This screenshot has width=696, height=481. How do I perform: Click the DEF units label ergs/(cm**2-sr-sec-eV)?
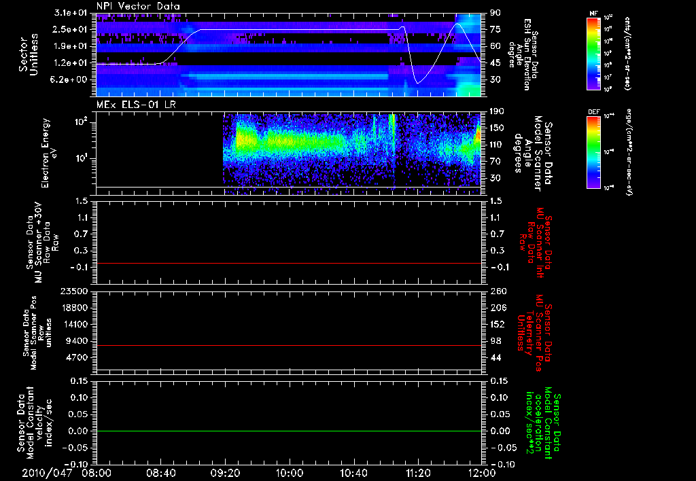coord(628,152)
